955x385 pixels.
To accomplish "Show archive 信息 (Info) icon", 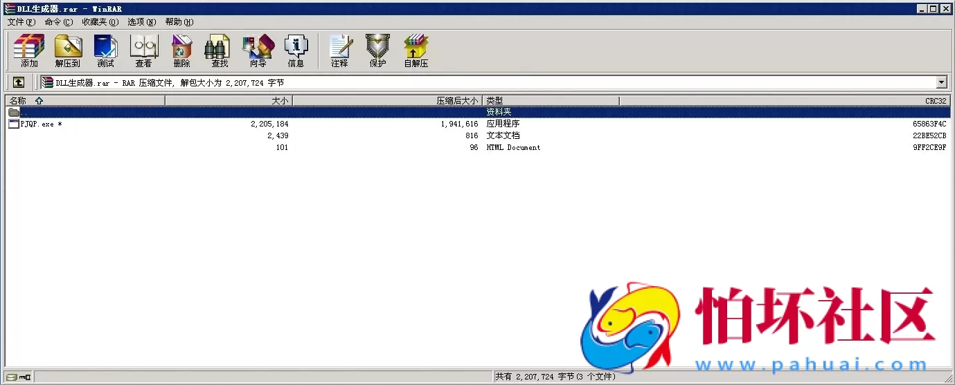I will point(296,50).
